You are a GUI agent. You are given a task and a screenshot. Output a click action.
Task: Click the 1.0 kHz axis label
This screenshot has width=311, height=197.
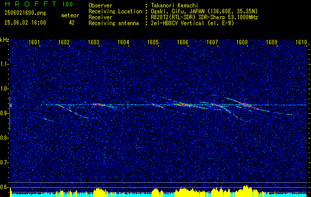[4, 89]
